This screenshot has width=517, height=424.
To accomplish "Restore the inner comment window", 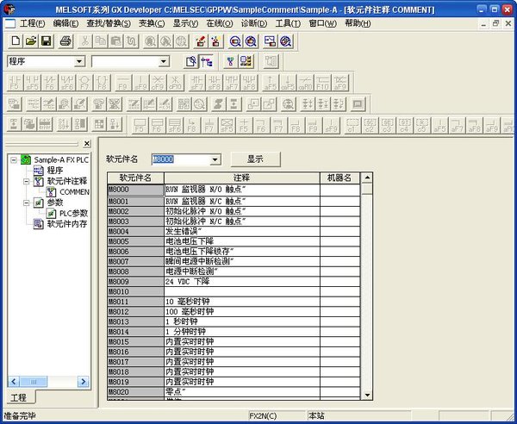I will point(495,24).
